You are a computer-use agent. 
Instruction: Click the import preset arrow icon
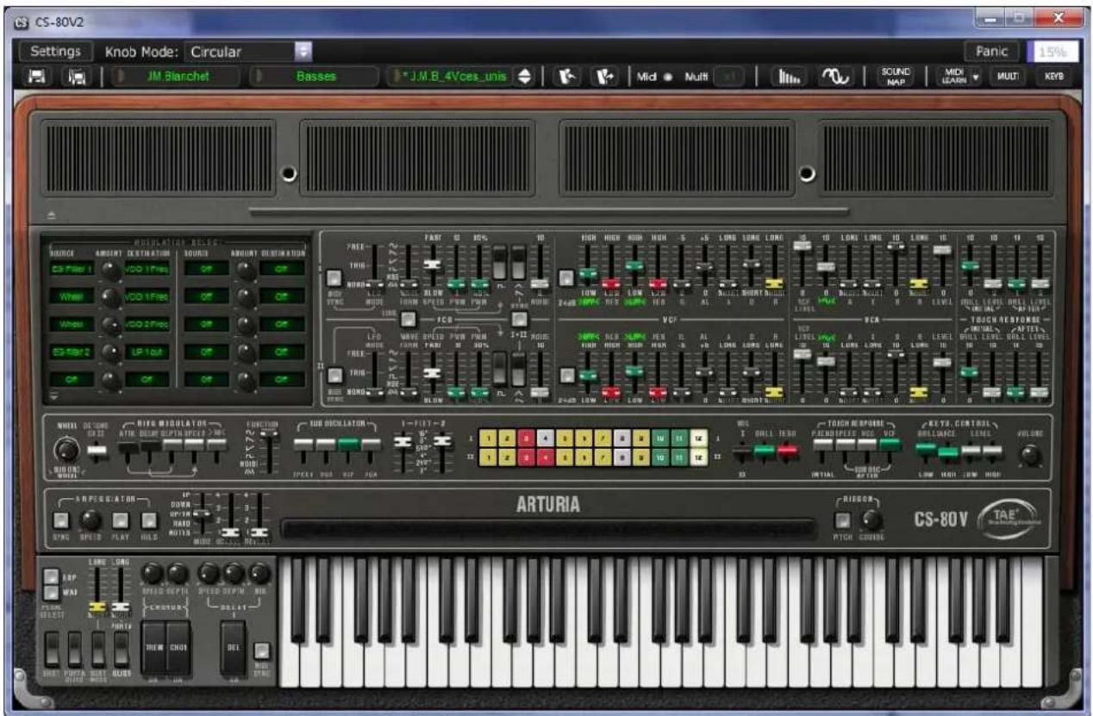click(x=569, y=76)
